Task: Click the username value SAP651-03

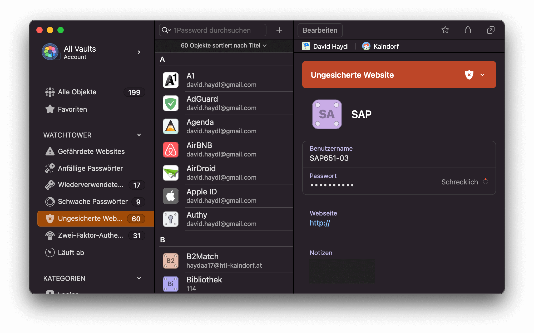Action: coord(329,158)
